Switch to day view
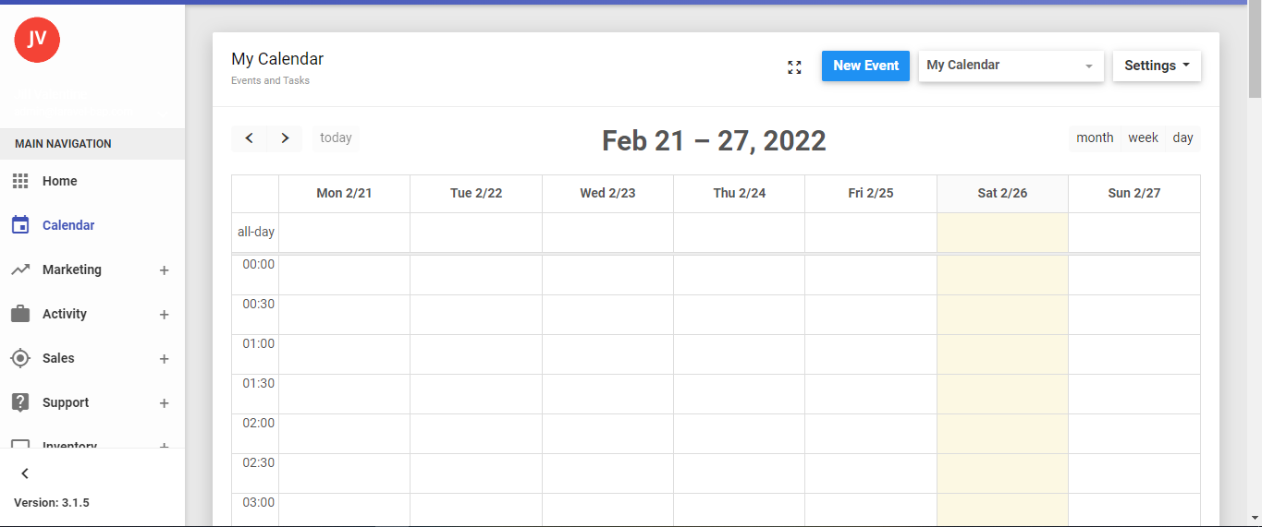 click(x=1182, y=138)
